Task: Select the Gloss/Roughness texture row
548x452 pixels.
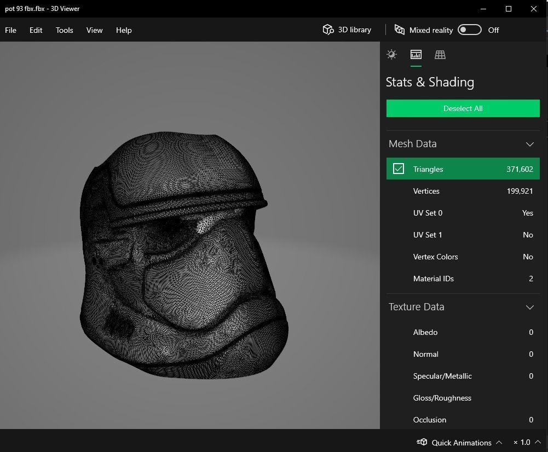Action: click(x=463, y=398)
